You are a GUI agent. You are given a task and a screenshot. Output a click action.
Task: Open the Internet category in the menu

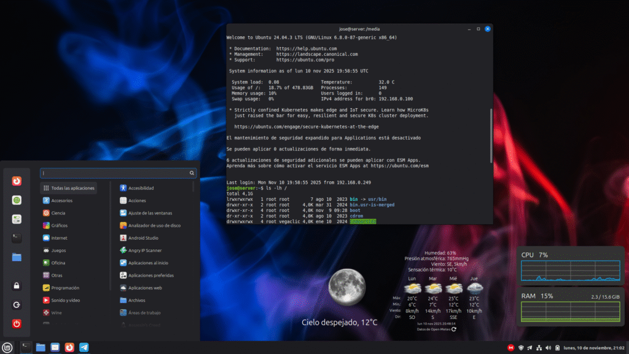59,238
